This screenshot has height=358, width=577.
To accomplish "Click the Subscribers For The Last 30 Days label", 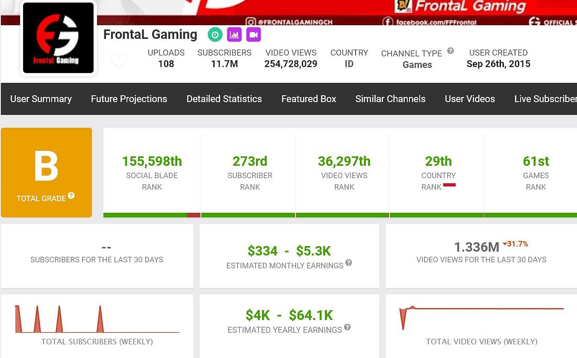I will 97,260.
